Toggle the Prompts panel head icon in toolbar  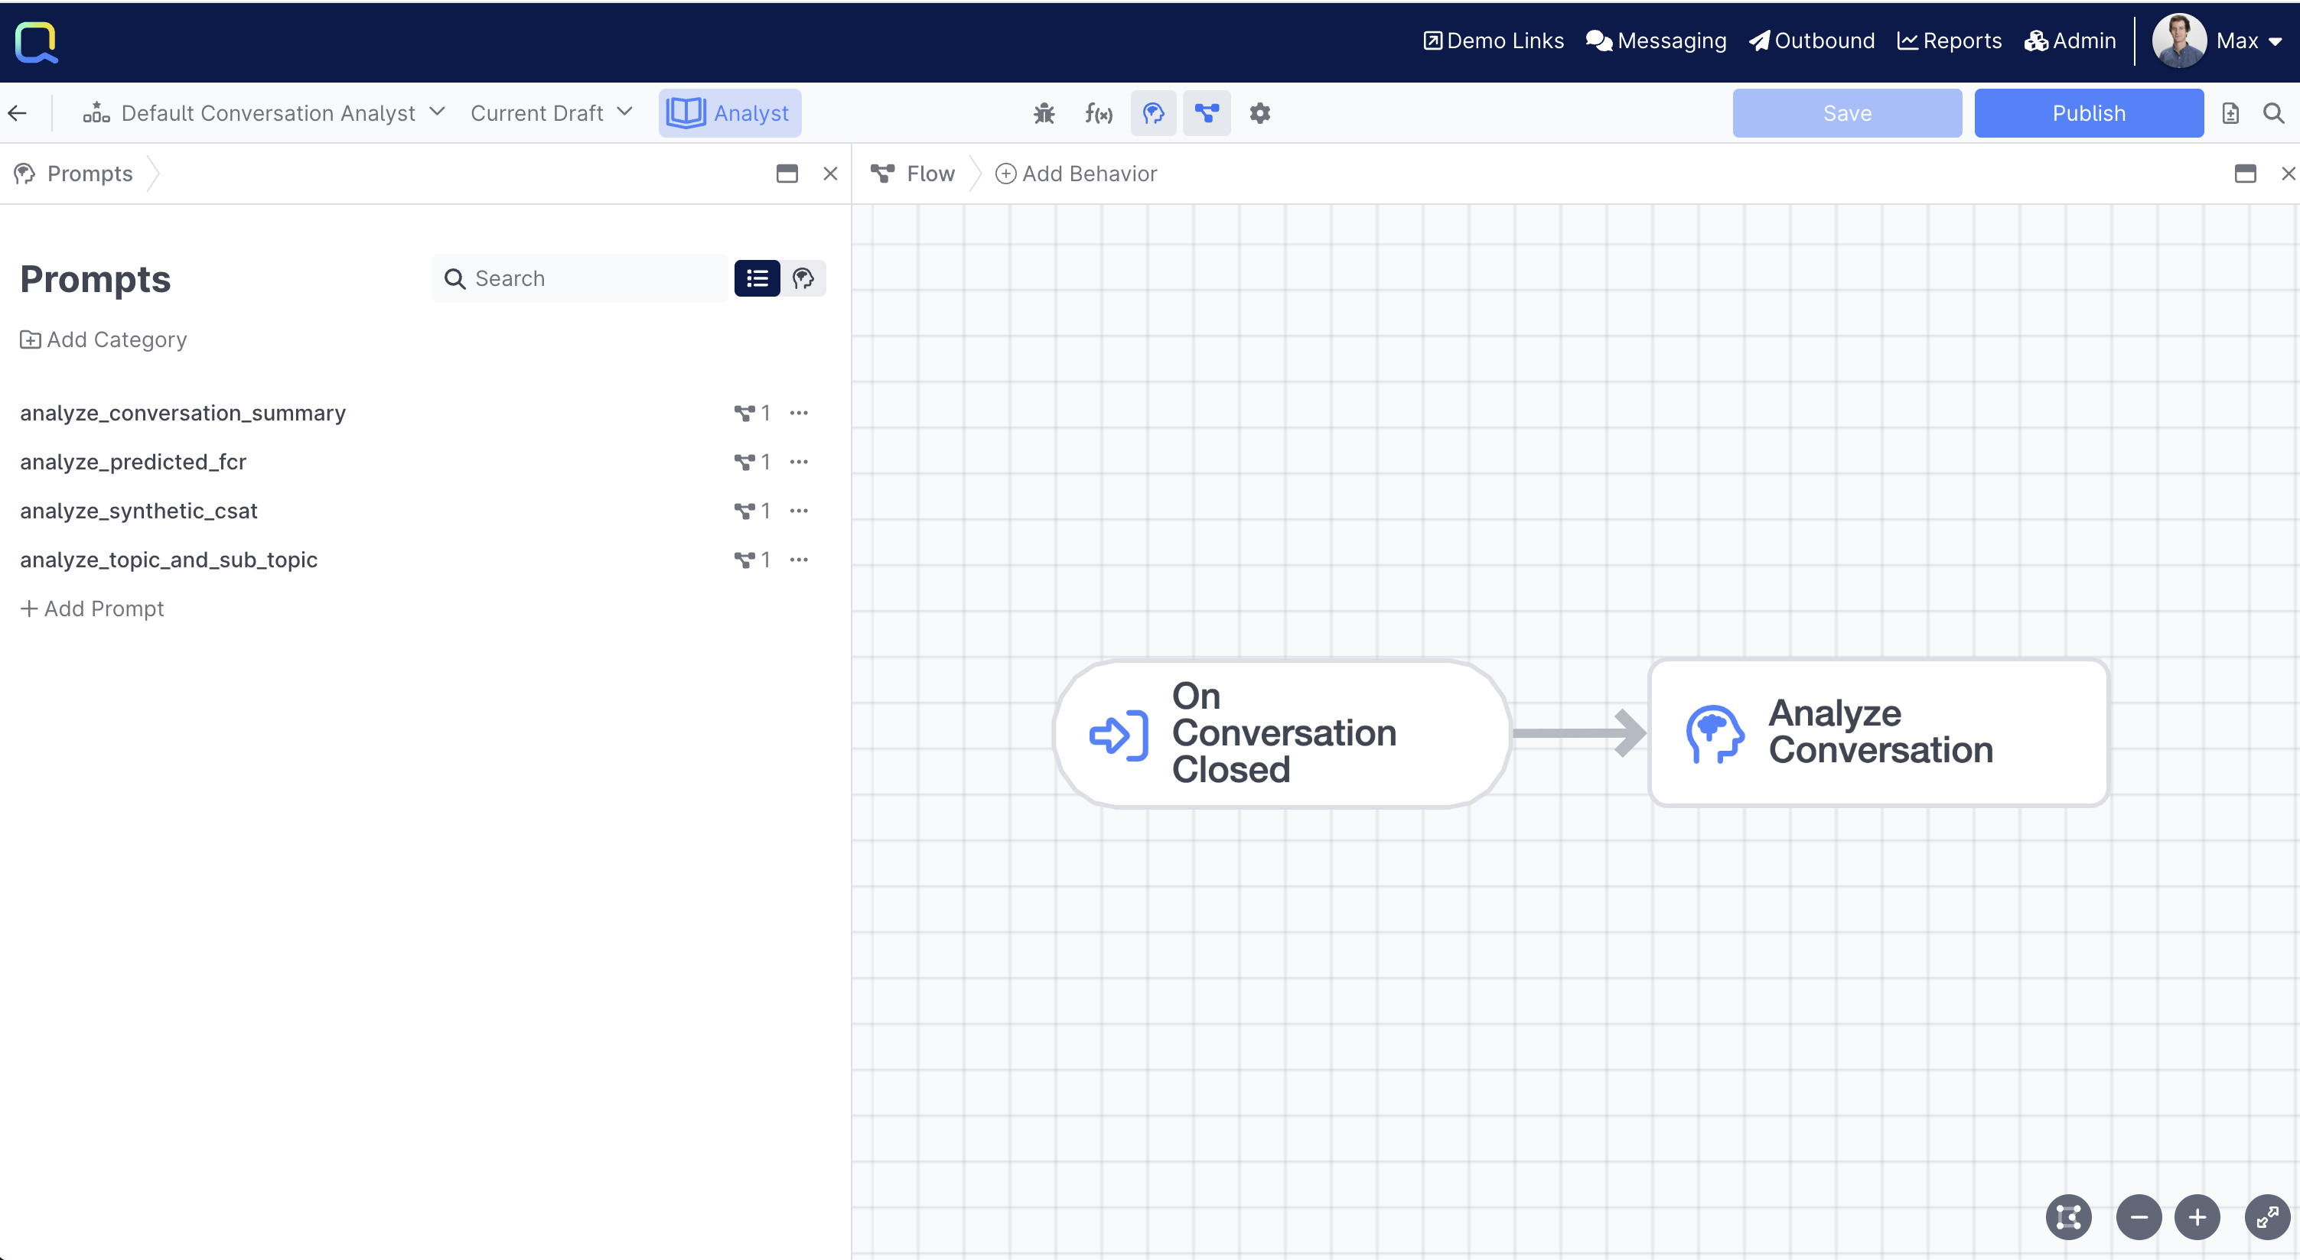(x=1153, y=113)
